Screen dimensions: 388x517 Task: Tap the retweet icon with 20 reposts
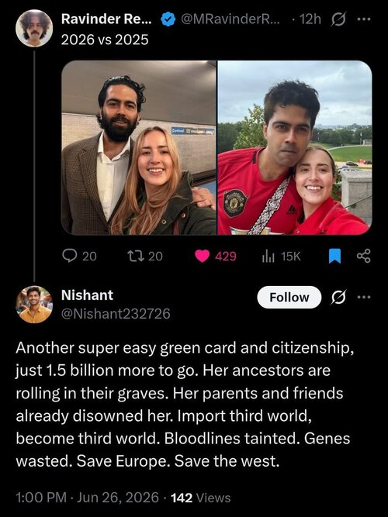coord(136,256)
